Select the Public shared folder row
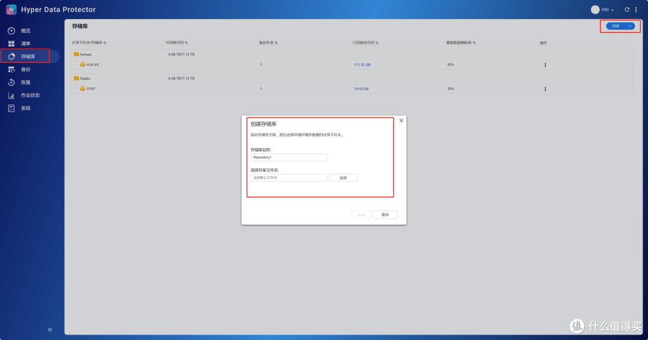648x340 pixels. click(x=352, y=78)
